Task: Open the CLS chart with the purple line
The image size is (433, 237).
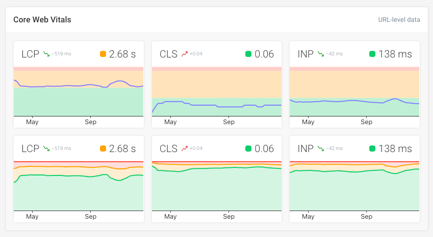Action: tap(217, 92)
